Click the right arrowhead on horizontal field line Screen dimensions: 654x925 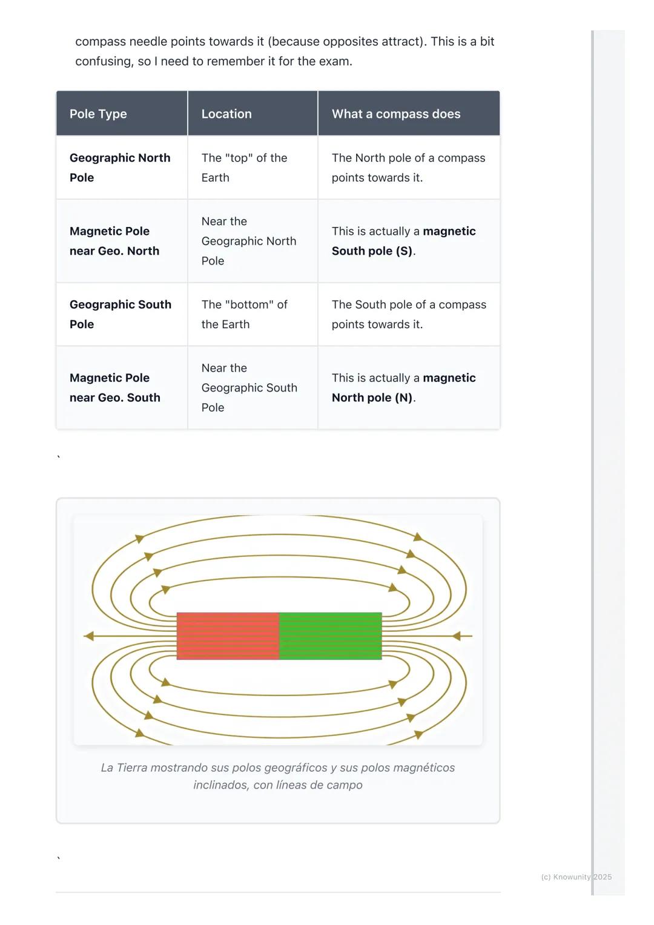click(456, 636)
